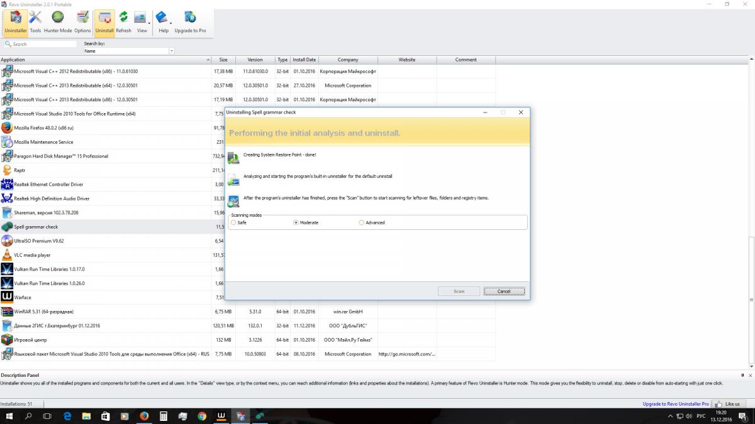
Task: Enable the Advanced scanning mode
Action: (x=361, y=222)
